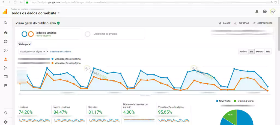Click the small expander arrow below the chart
Image resolution: width=280 pixels, height=125 pixels.
point(145,95)
